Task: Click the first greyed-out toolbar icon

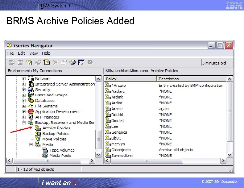Action: pos(12,62)
